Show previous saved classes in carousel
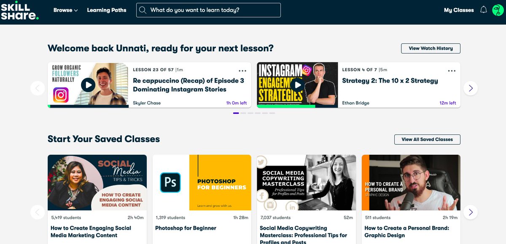This screenshot has height=244, width=506. point(38,212)
